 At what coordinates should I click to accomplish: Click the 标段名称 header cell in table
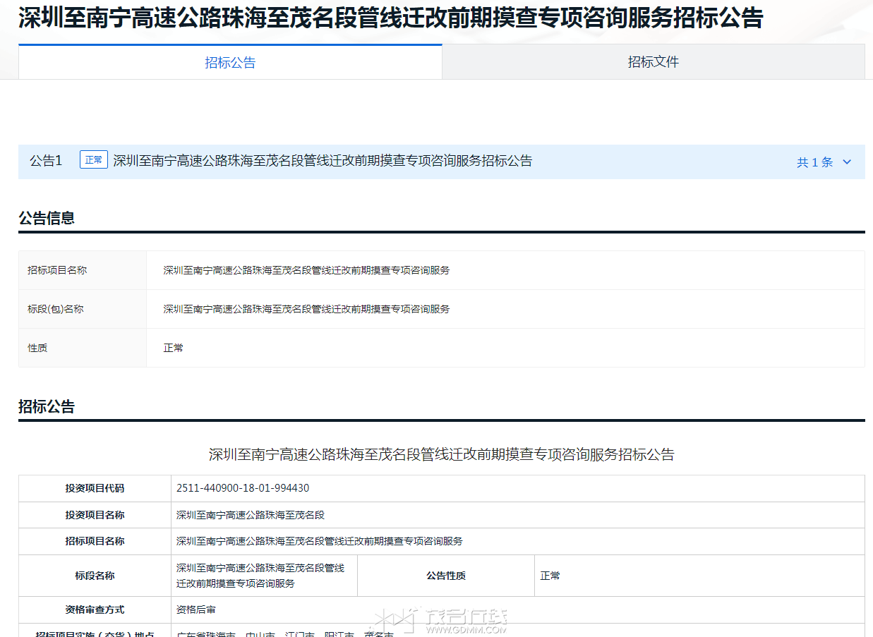pos(95,576)
